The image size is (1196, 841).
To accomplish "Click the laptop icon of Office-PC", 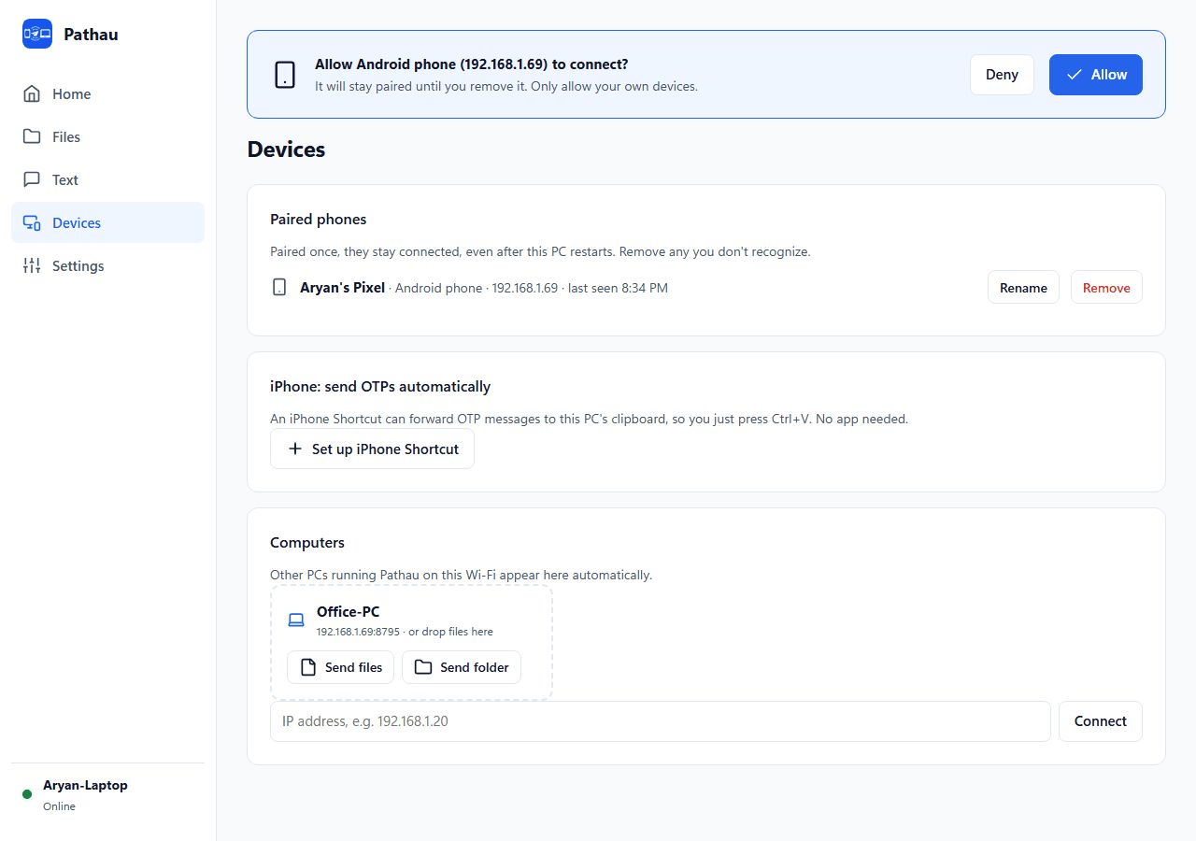I will 296,620.
